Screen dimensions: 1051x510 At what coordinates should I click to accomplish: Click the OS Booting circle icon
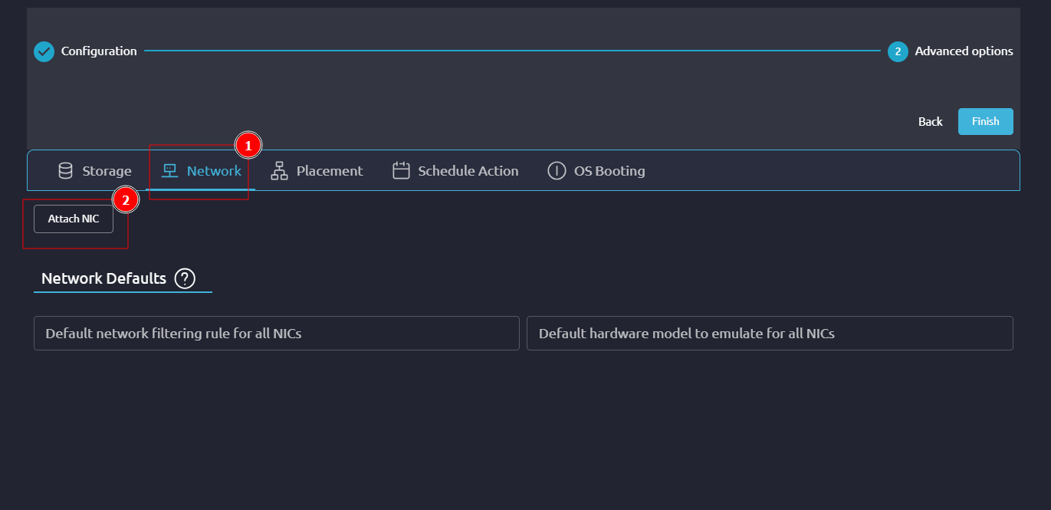point(557,171)
